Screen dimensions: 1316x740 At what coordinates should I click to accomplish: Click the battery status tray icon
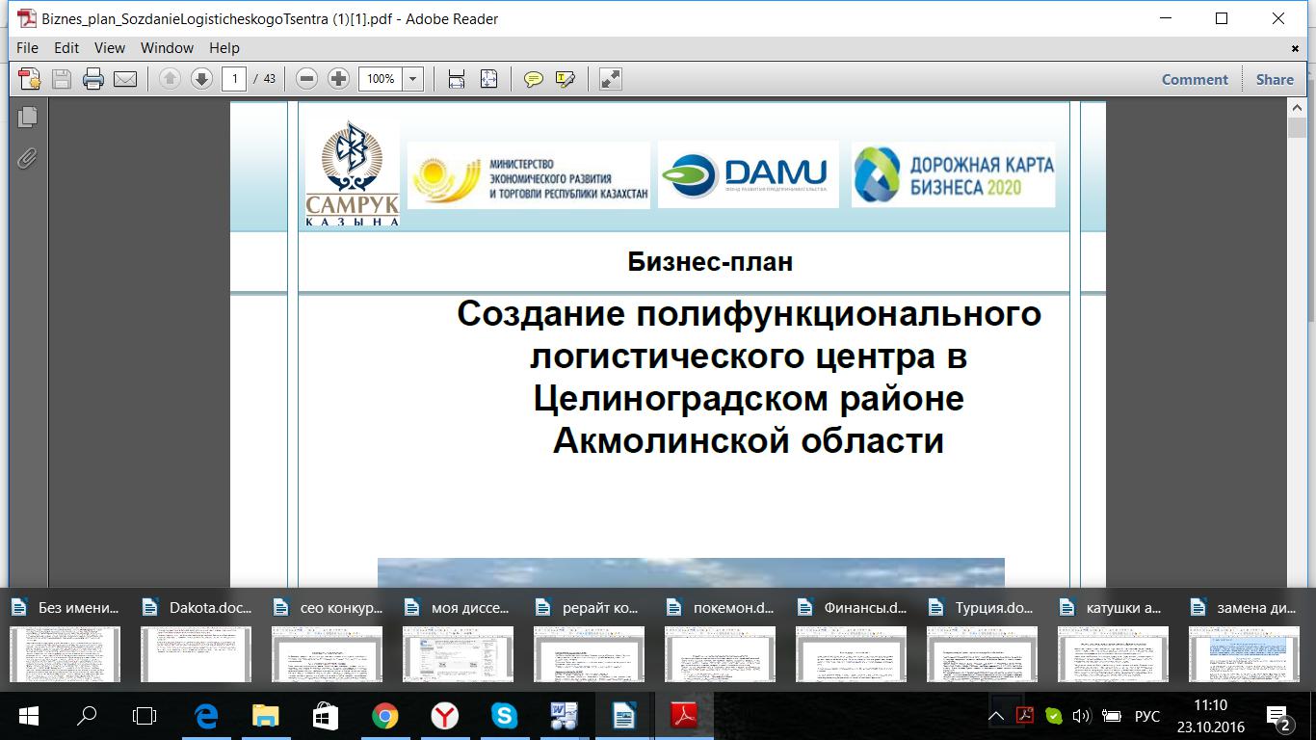coord(1111,716)
